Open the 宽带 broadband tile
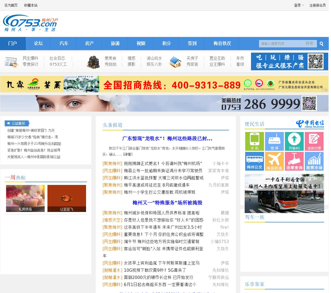 point(274,141)
